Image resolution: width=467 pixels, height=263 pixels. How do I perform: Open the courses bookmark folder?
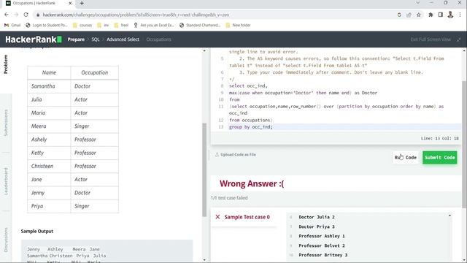82,26
